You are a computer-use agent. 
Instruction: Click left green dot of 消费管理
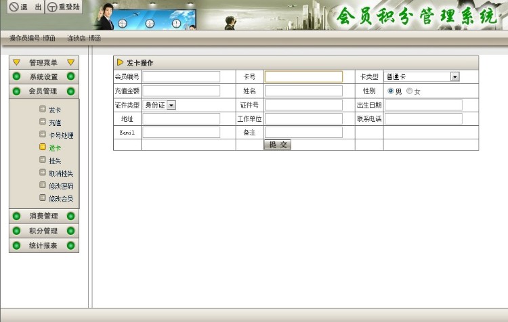click(x=16, y=216)
